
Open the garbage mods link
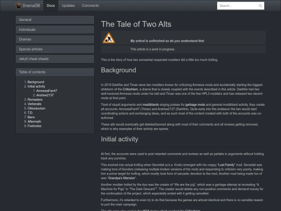click(x=195, y=105)
